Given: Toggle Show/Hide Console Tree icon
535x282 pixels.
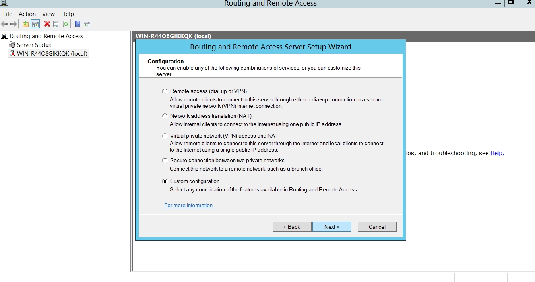Looking at the screenshot, I should point(35,24).
